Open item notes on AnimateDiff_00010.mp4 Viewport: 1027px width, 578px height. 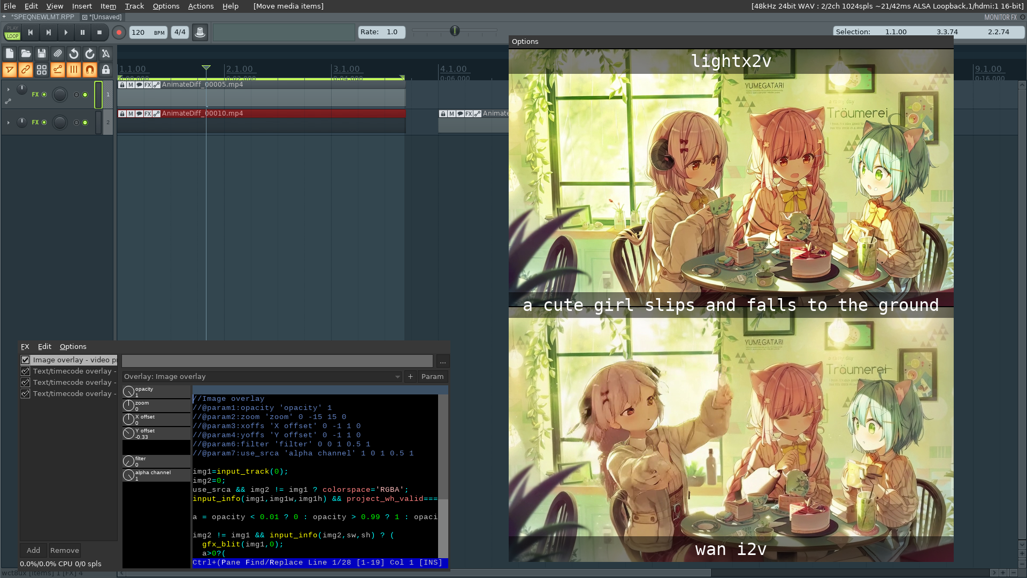tap(139, 113)
